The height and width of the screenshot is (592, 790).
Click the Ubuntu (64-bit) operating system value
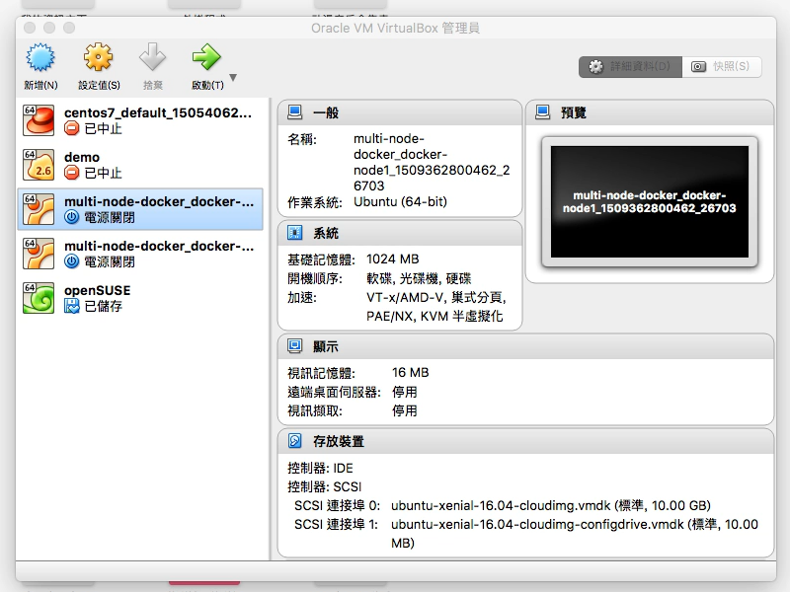pos(400,202)
